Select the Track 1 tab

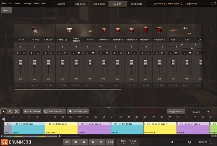tap(196, 112)
